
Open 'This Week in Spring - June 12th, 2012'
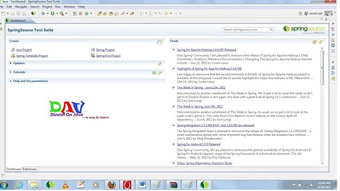tap(201, 88)
